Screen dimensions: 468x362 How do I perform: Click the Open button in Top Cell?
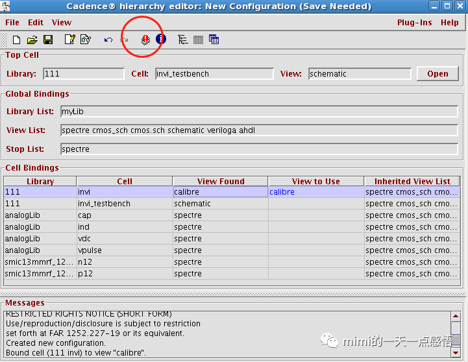437,74
